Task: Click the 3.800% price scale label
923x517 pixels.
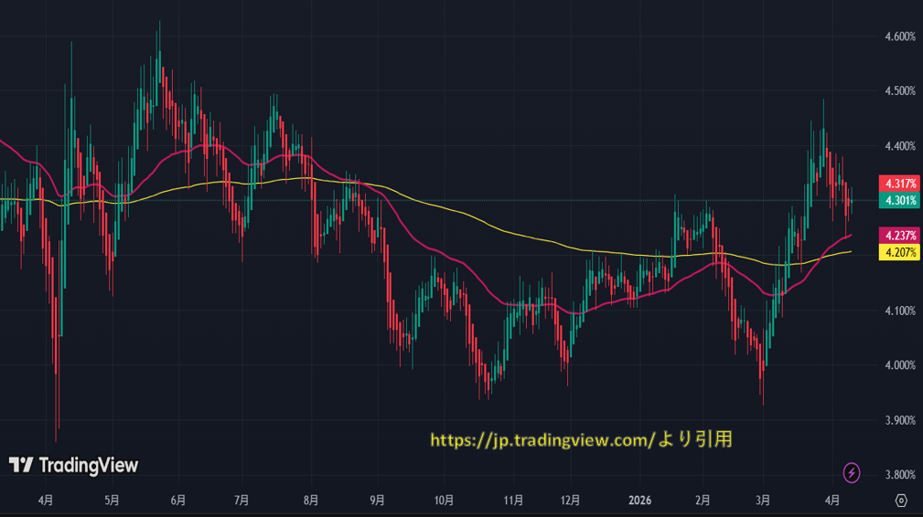Action: point(900,475)
